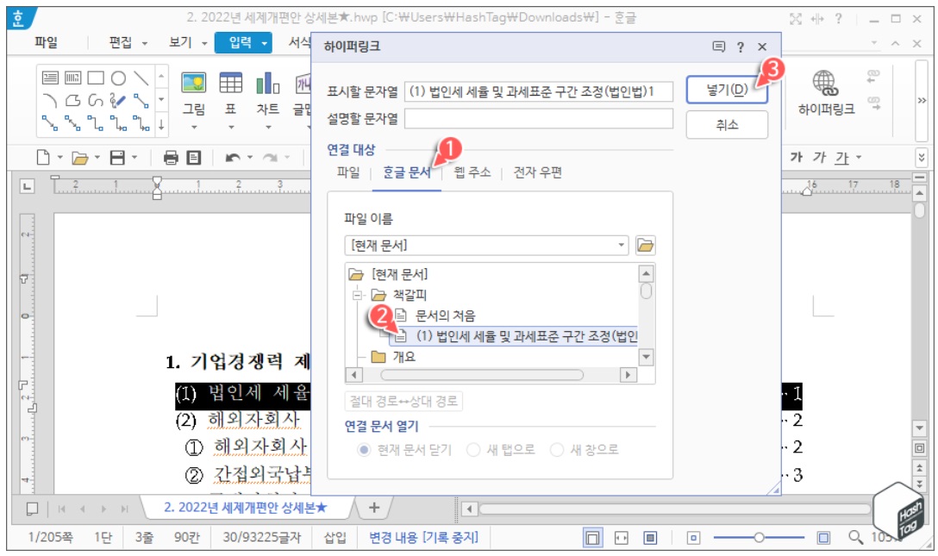Click the dialog comment icon in title bar

coord(719,47)
